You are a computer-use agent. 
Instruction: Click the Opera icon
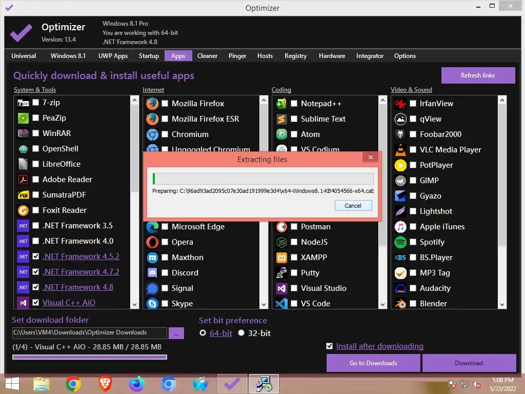[x=152, y=242]
